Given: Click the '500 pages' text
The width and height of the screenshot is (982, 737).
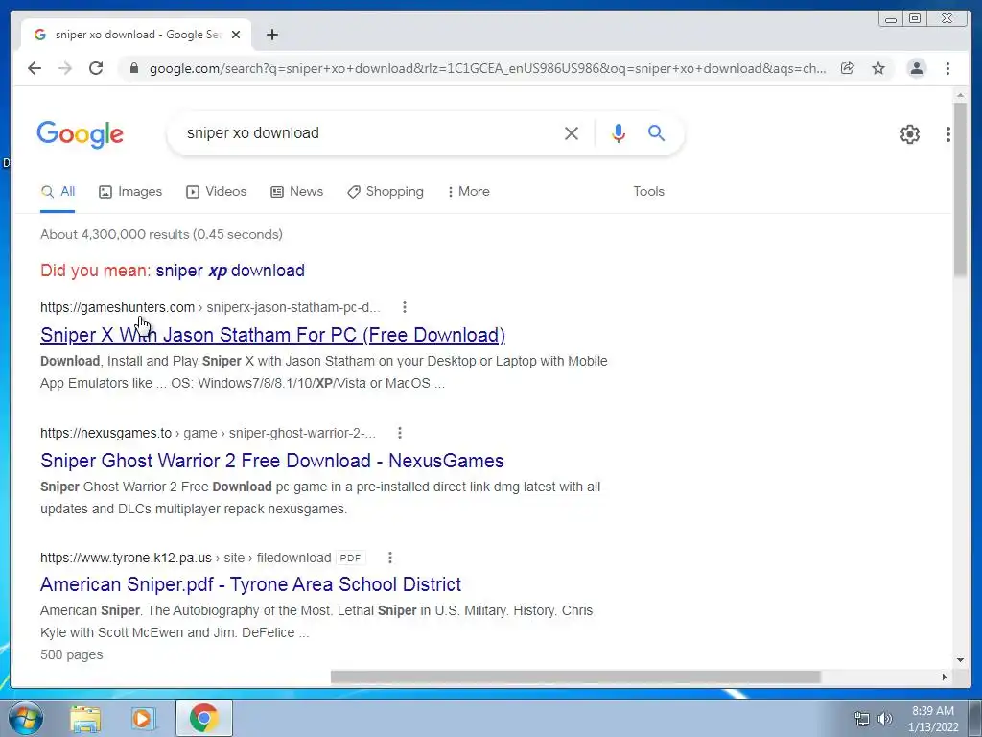Looking at the screenshot, I should coord(71,654).
